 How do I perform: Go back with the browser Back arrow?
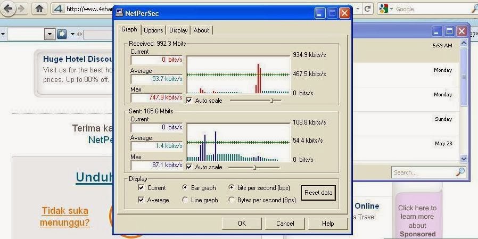click(8, 9)
